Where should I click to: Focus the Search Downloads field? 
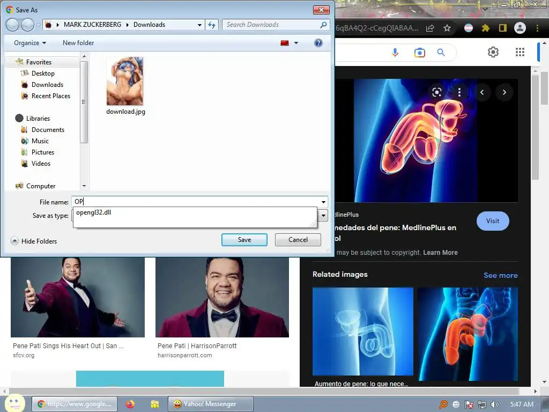[271, 25]
